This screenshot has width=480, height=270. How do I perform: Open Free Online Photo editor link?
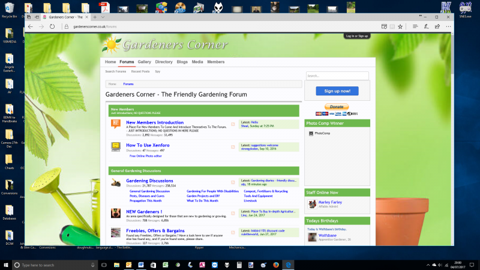pos(145,156)
